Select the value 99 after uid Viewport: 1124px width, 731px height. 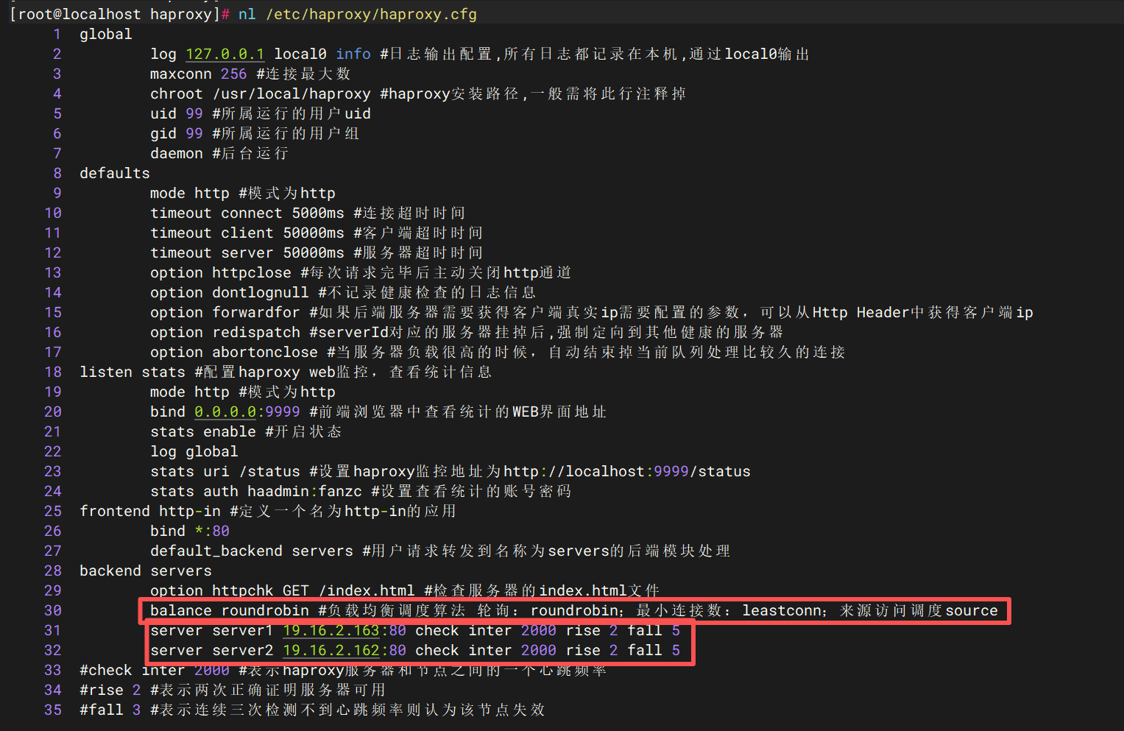coord(194,113)
